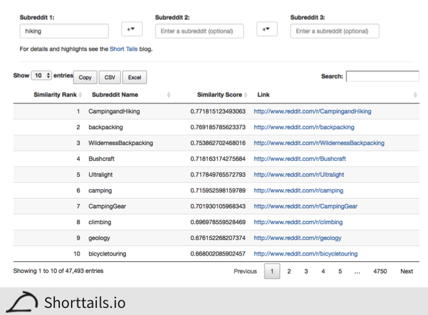Viewport: 428px width, 315px height.
Task: Open the CampingandHiking reddit link
Action: click(312, 111)
